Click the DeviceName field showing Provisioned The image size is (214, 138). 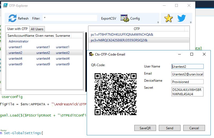(187, 82)
